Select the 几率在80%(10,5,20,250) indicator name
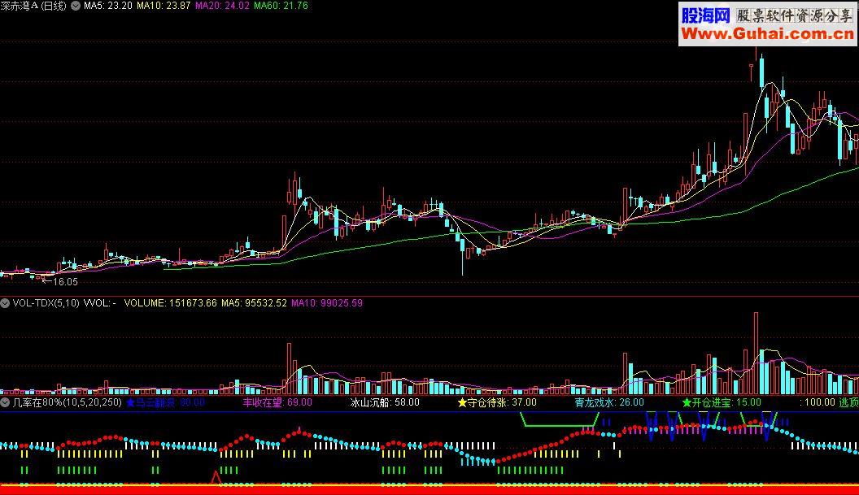This screenshot has width=859, height=495. pyautogui.click(x=67, y=402)
